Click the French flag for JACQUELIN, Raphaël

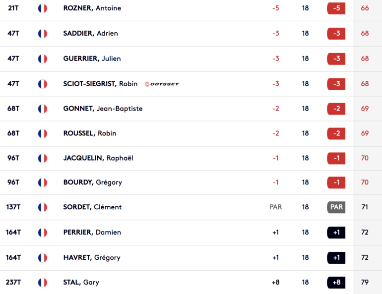coord(43,158)
